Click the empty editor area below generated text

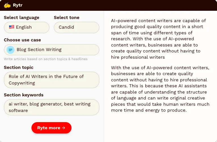click(x=160, y=127)
